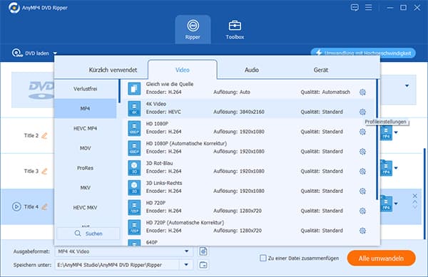This screenshot has height=277, width=428.
Task: Click the 3D Rot-Blau profile icon
Action: point(134,168)
